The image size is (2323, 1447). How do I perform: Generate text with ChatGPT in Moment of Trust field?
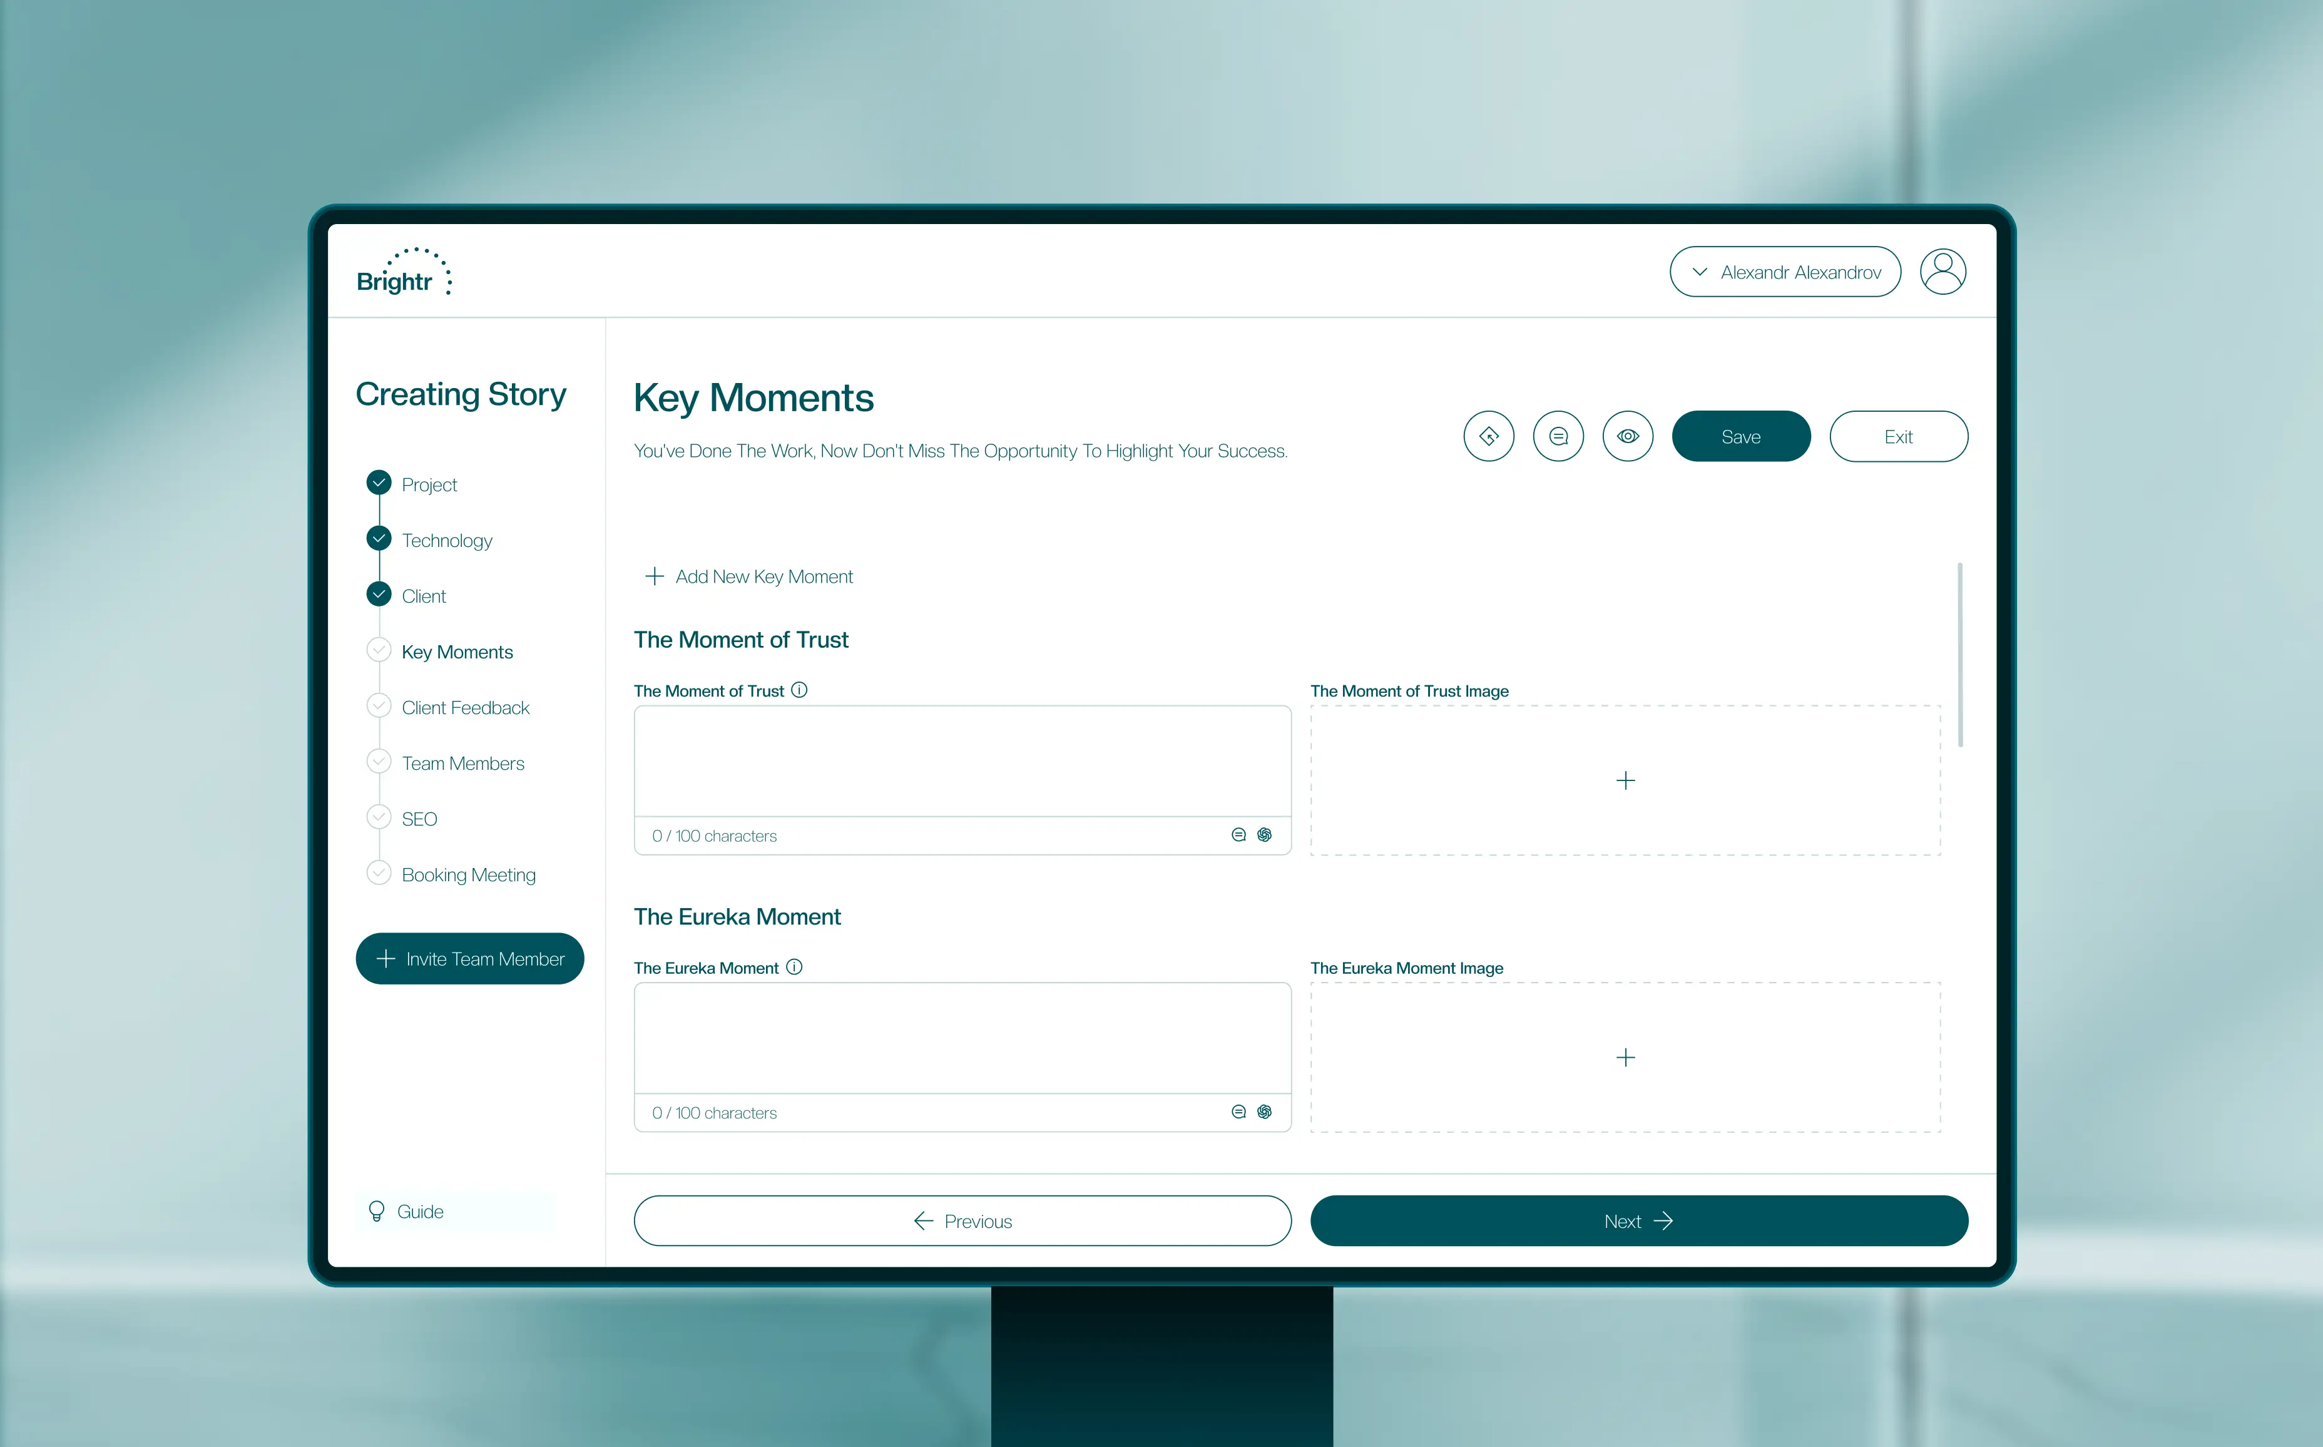[x=1265, y=834]
